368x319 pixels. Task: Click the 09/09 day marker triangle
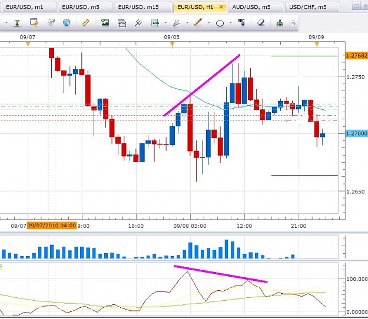click(317, 44)
